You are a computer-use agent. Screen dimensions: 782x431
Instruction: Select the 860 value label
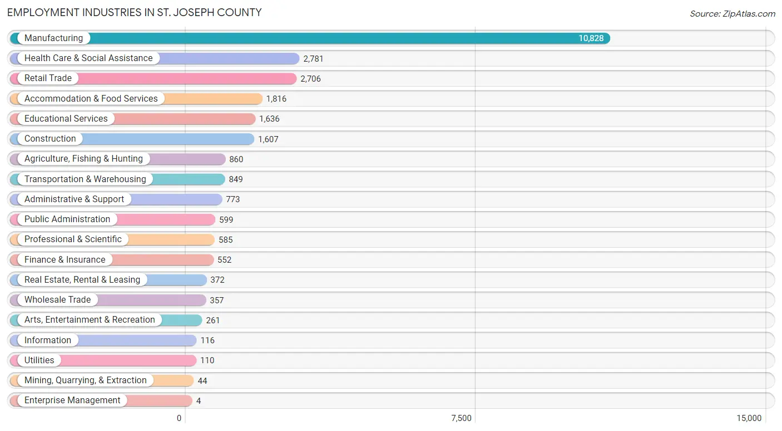point(236,159)
